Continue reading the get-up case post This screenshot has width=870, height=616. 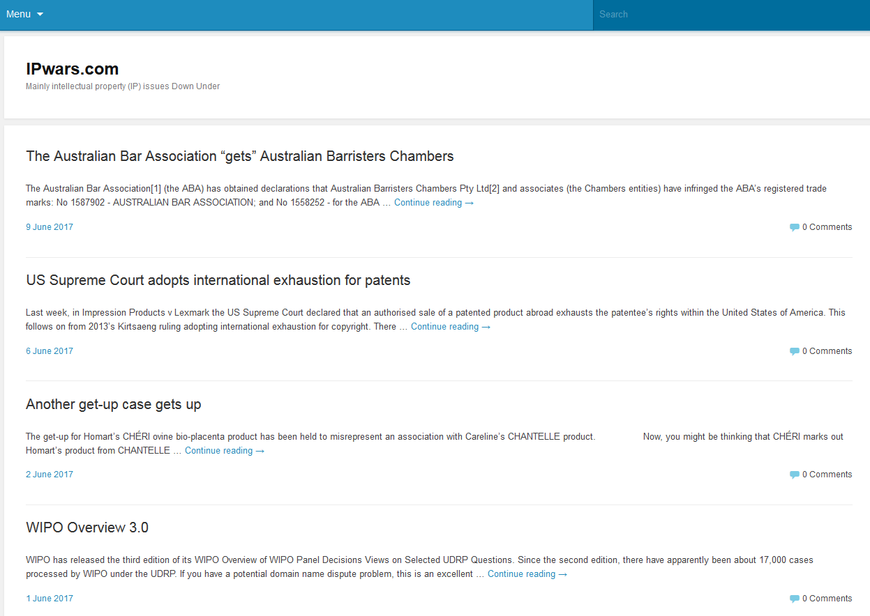[x=225, y=451]
